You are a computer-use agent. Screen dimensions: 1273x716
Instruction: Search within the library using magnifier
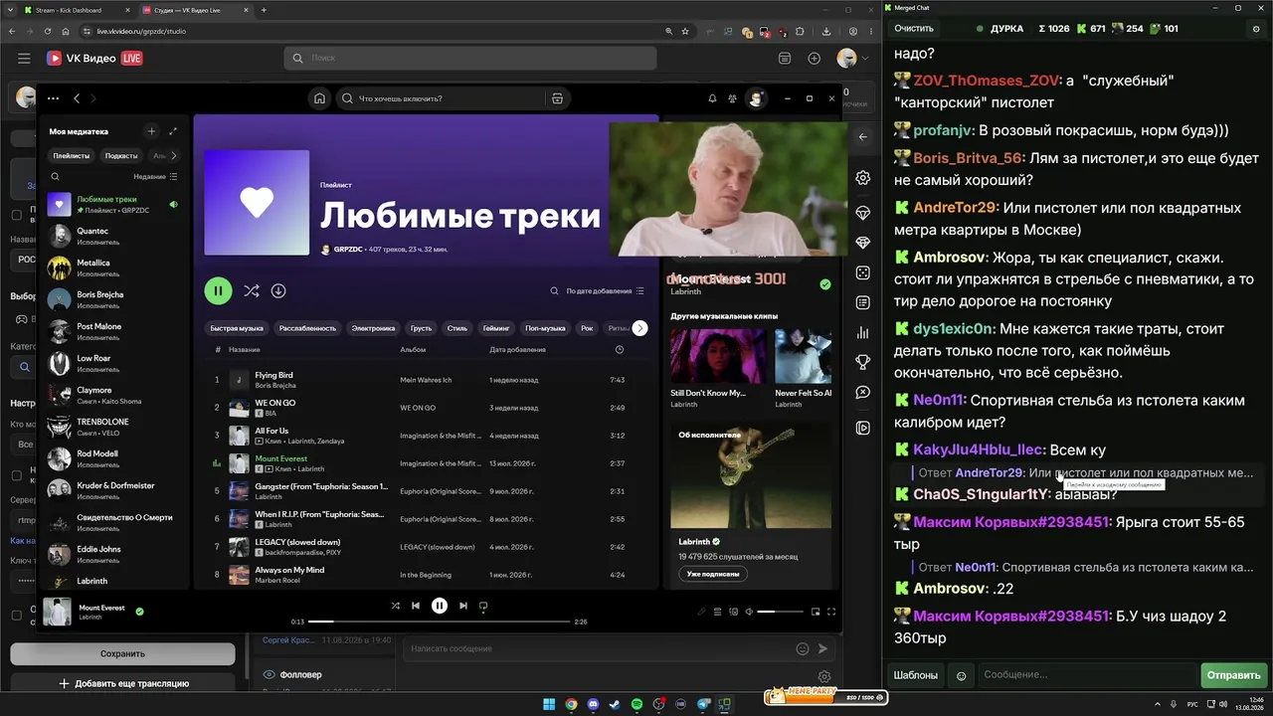pyautogui.click(x=56, y=176)
